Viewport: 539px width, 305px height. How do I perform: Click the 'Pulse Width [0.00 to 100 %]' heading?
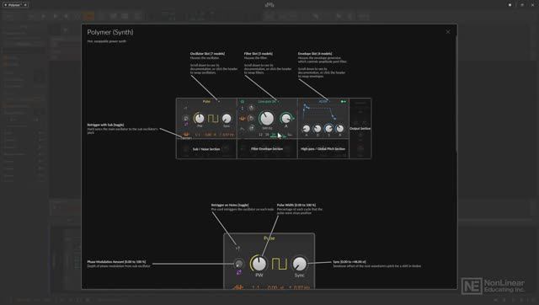click(x=296, y=205)
